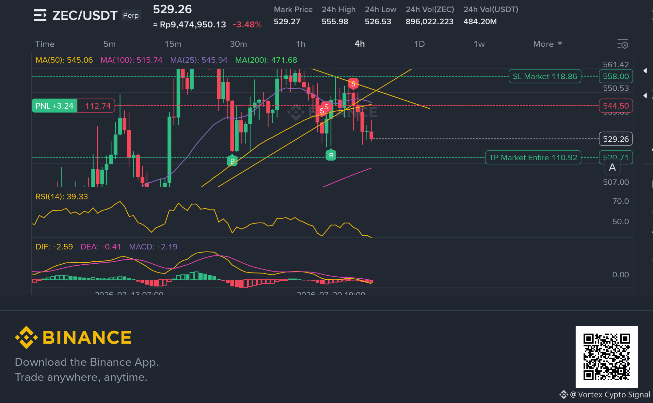Viewport: 653px width, 403px height.
Task: Select the Time chart view
Action: click(x=45, y=44)
